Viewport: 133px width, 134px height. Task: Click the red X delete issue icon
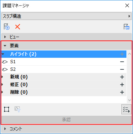(17, 27)
